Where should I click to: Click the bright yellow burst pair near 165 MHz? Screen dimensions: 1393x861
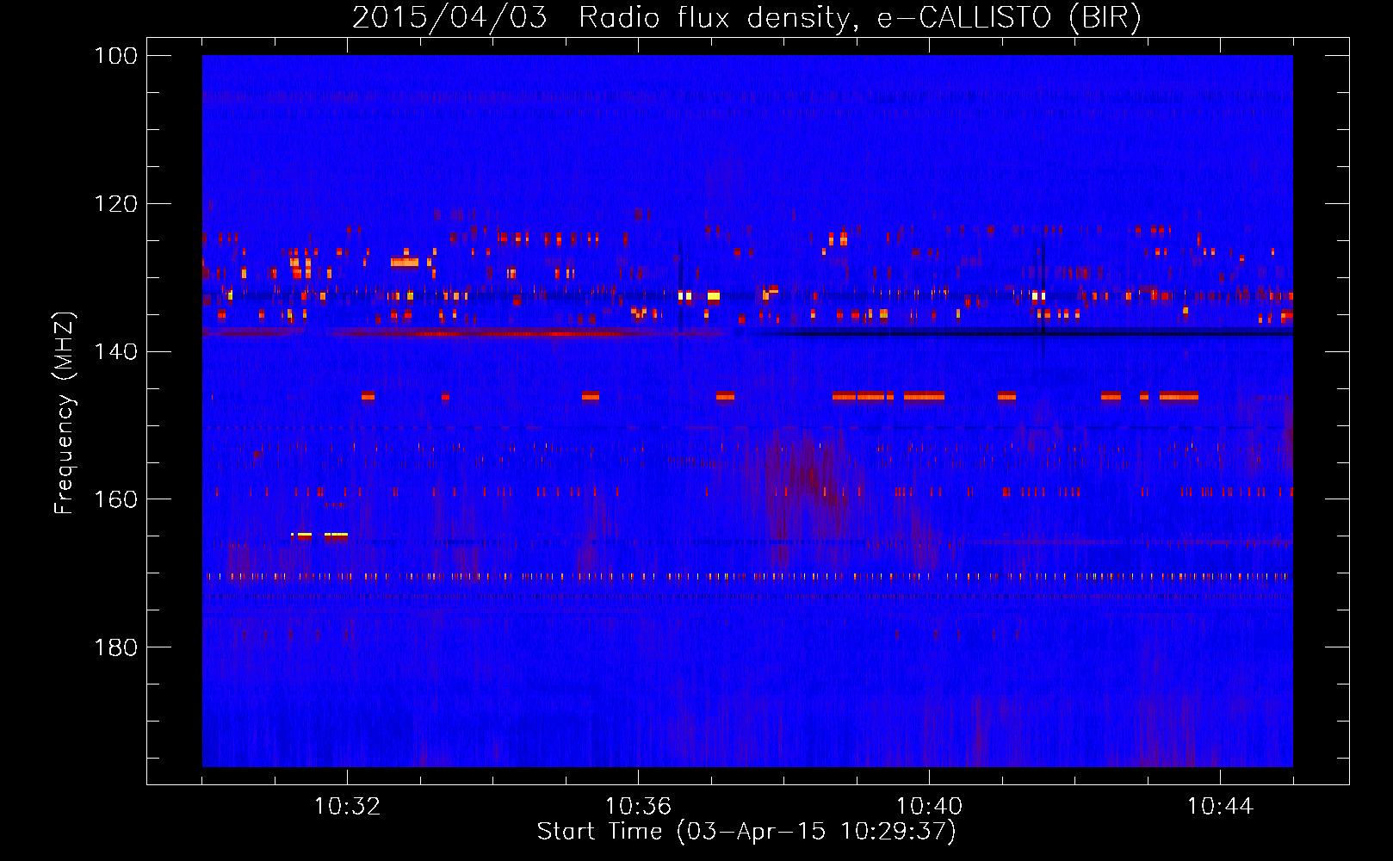tap(319, 536)
